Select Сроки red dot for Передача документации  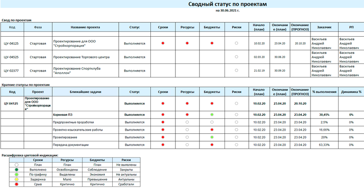tap(163, 145)
